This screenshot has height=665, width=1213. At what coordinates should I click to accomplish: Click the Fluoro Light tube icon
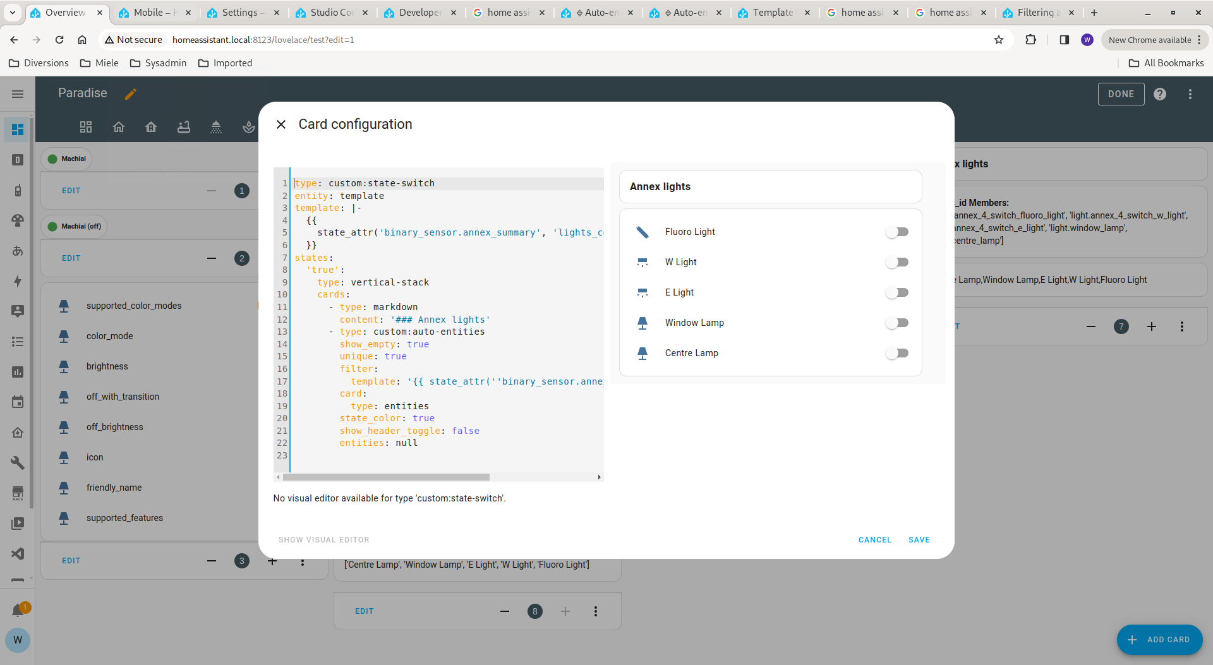coord(643,232)
